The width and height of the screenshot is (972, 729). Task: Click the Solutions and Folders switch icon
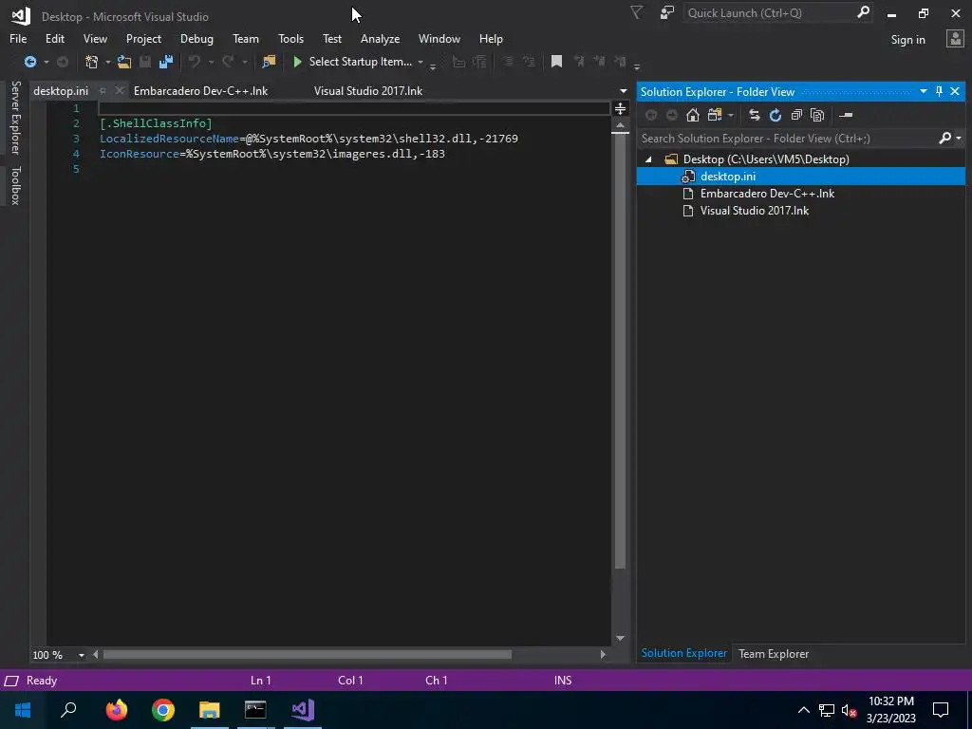pos(714,115)
